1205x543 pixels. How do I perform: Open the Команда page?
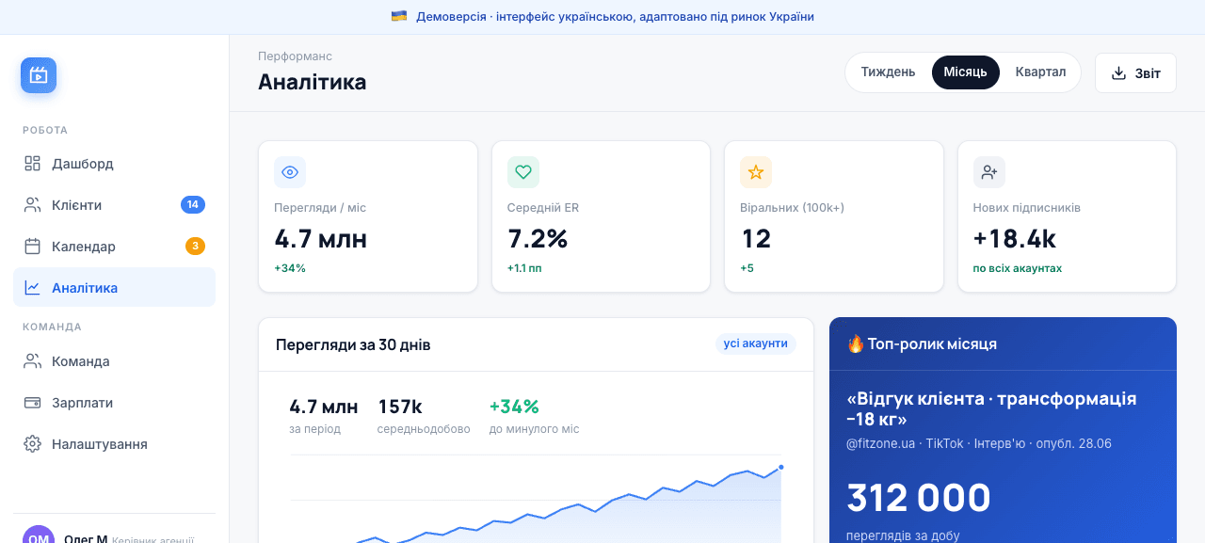click(x=114, y=361)
